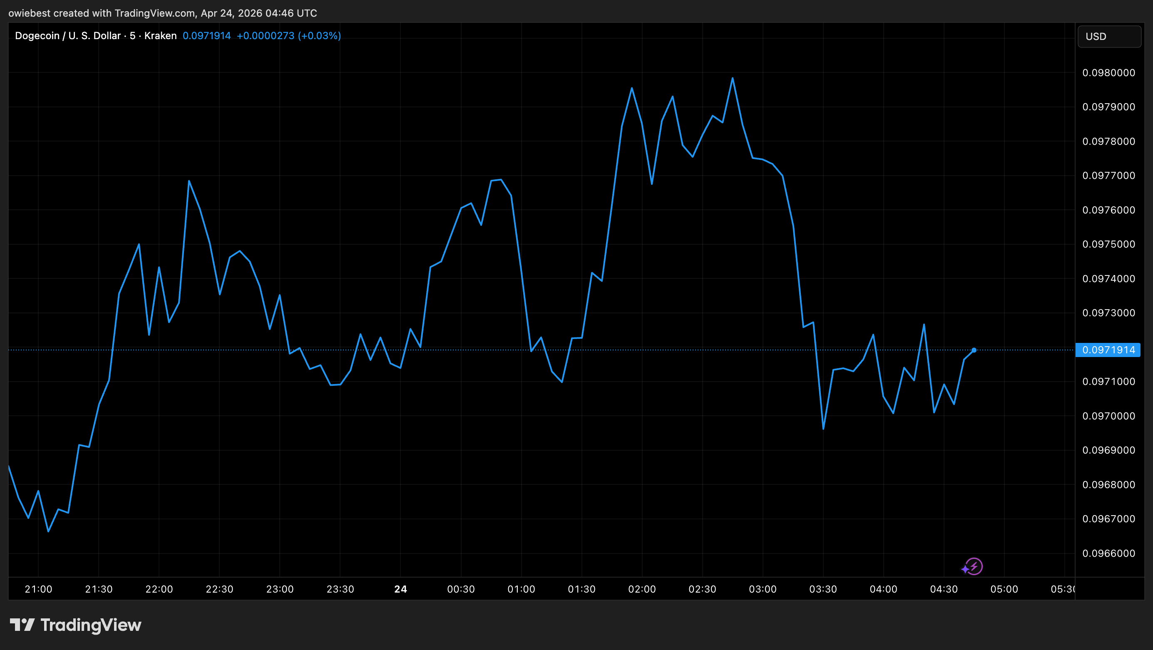
Task: Click the 0.0975000 price scale label
Action: pos(1108,244)
